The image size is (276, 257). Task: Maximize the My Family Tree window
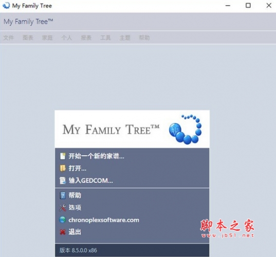[248, 6]
